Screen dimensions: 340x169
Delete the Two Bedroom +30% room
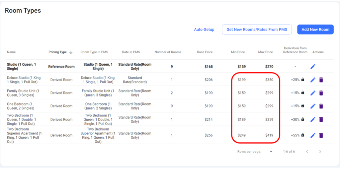point(321,119)
